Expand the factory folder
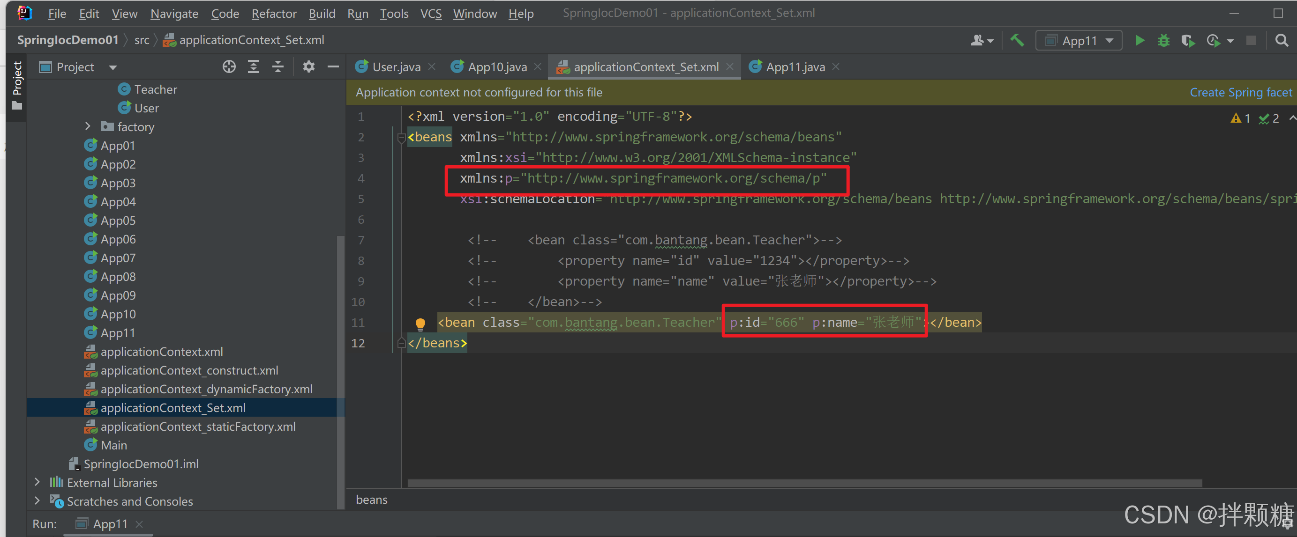Screen dimensions: 1297x537 pos(88,126)
